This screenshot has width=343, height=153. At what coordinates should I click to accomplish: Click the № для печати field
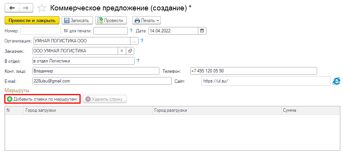(x=110, y=31)
